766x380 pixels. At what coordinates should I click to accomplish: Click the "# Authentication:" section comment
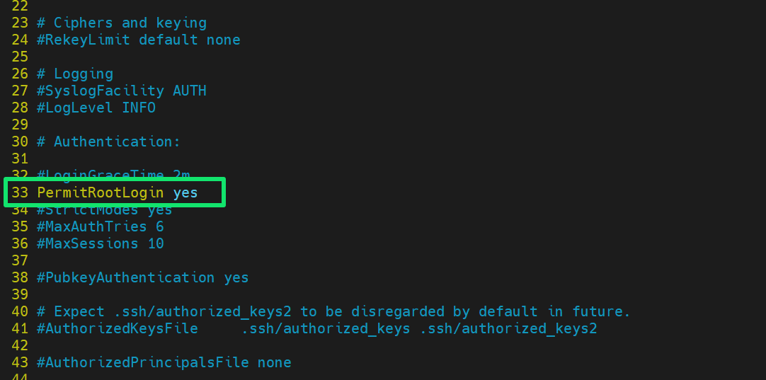108,142
